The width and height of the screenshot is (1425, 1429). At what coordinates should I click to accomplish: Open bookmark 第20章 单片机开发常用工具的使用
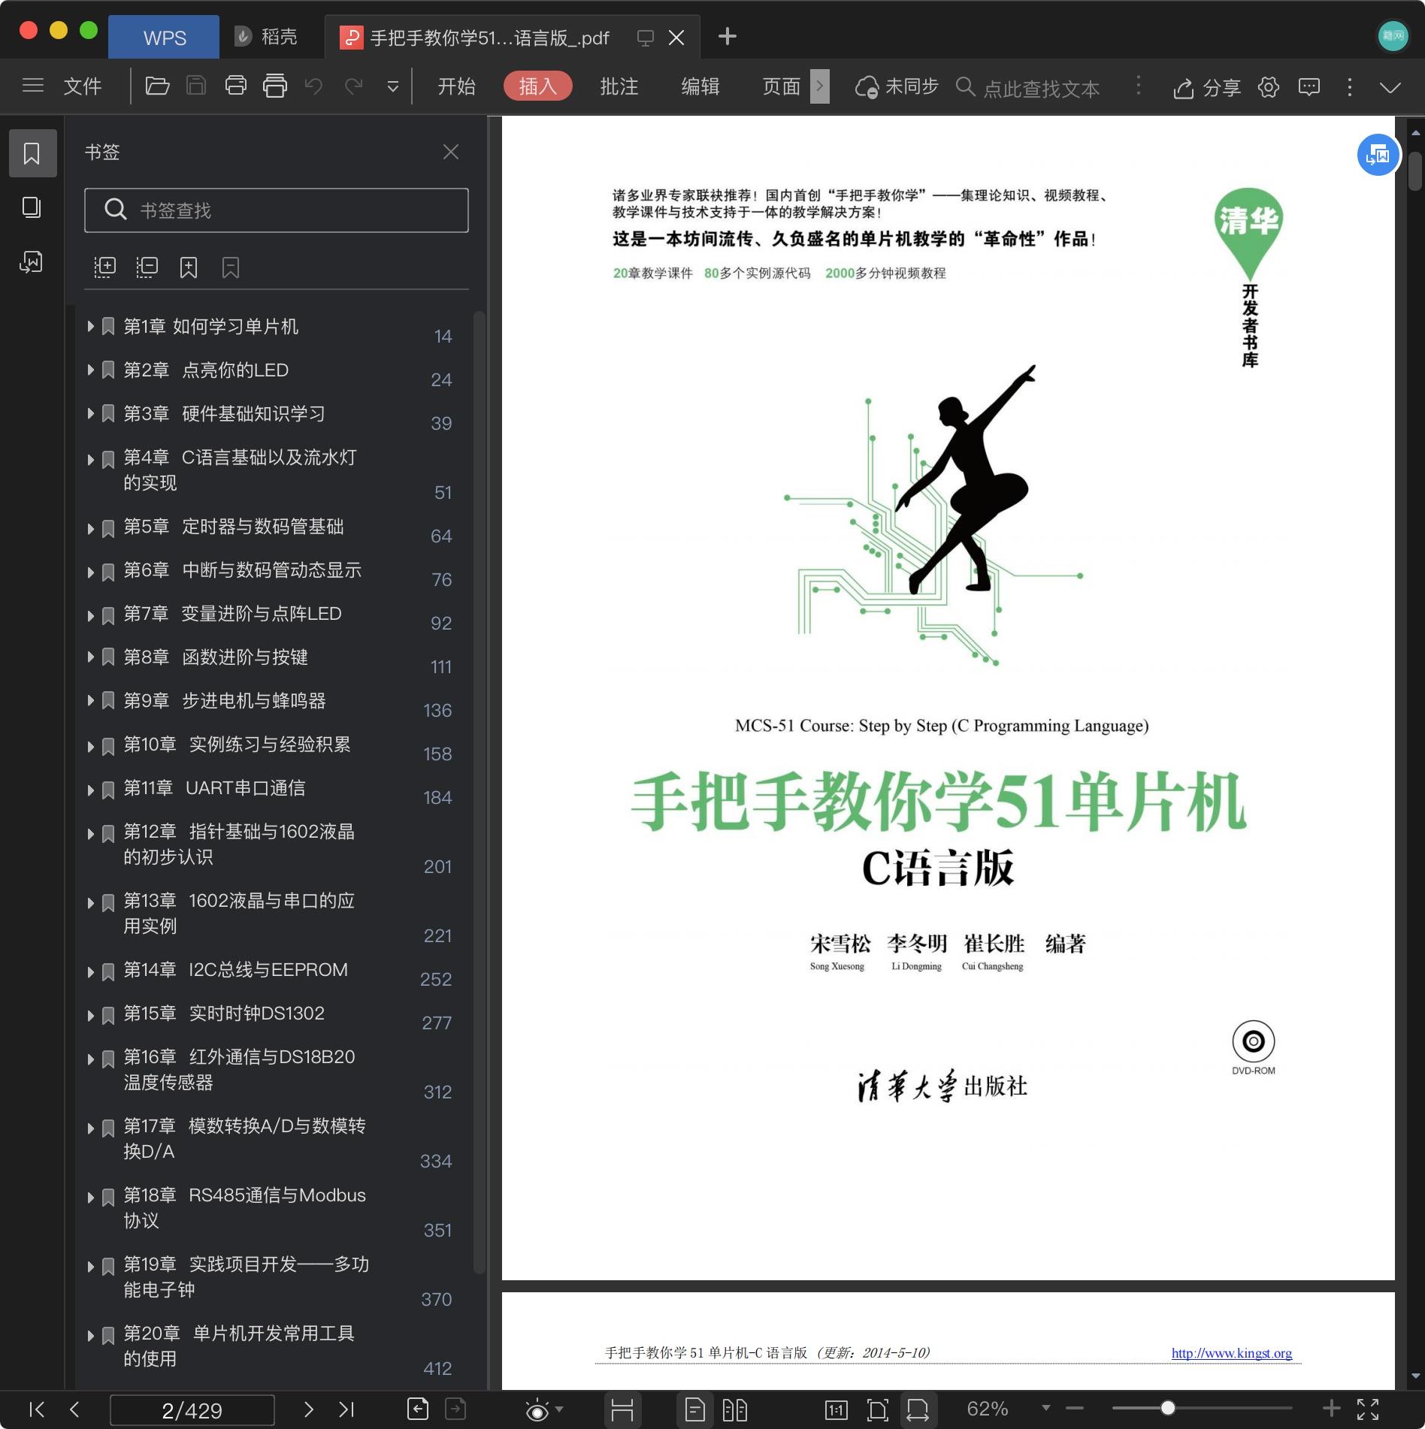(x=239, y=1346)
